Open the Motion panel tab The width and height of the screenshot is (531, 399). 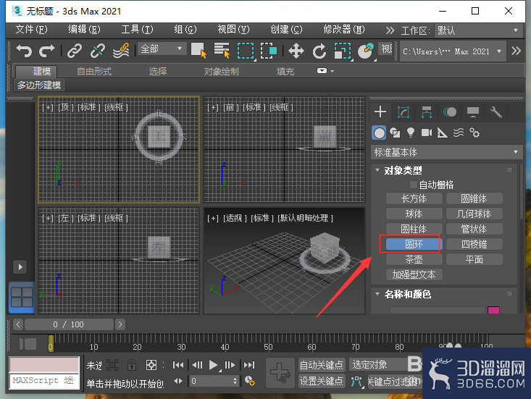click(x=449, y=112)
